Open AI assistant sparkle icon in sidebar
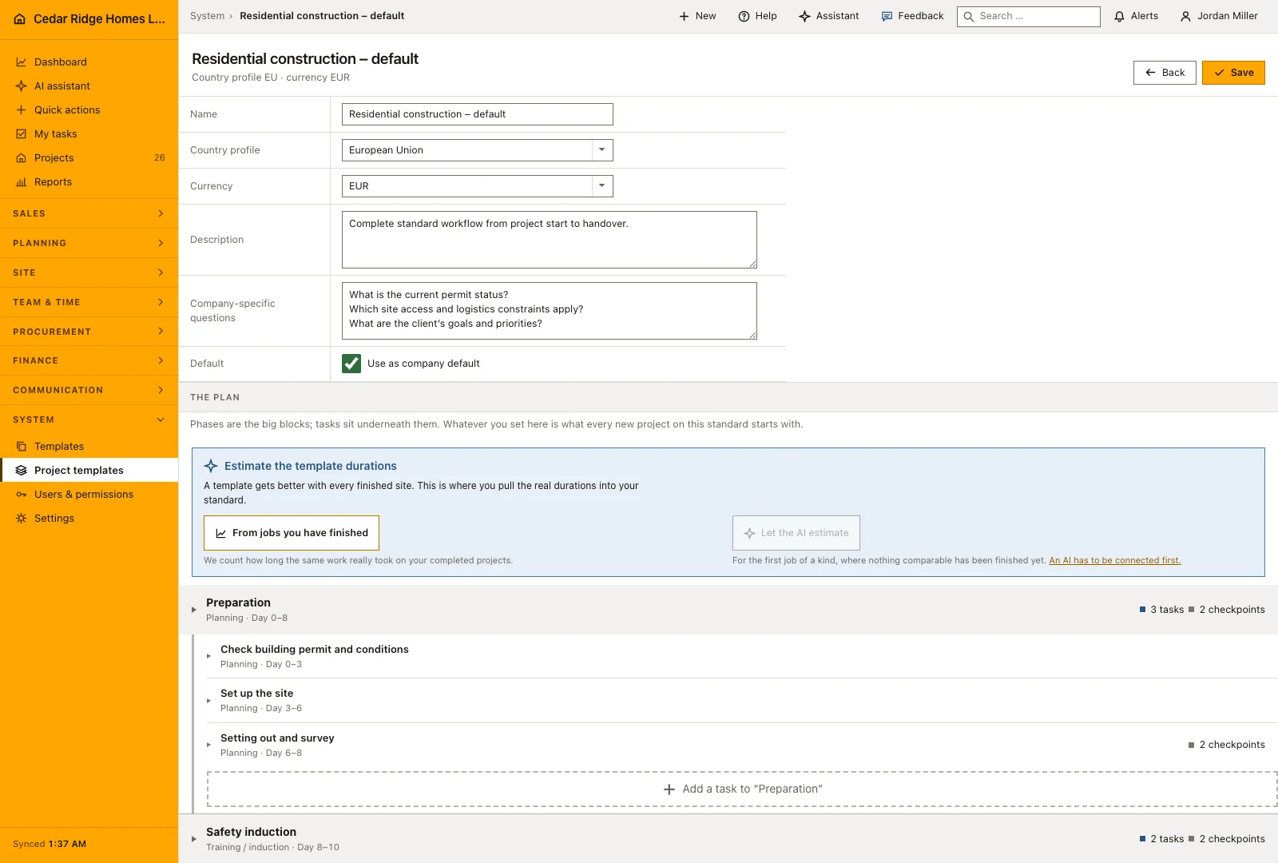The width and height of the screenshot is (1278, 863). click(22, 86)
